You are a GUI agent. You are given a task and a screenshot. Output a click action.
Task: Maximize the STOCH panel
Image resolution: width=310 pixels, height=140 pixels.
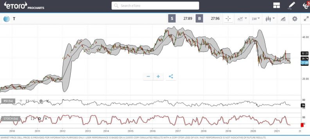[x=32, y=119]
